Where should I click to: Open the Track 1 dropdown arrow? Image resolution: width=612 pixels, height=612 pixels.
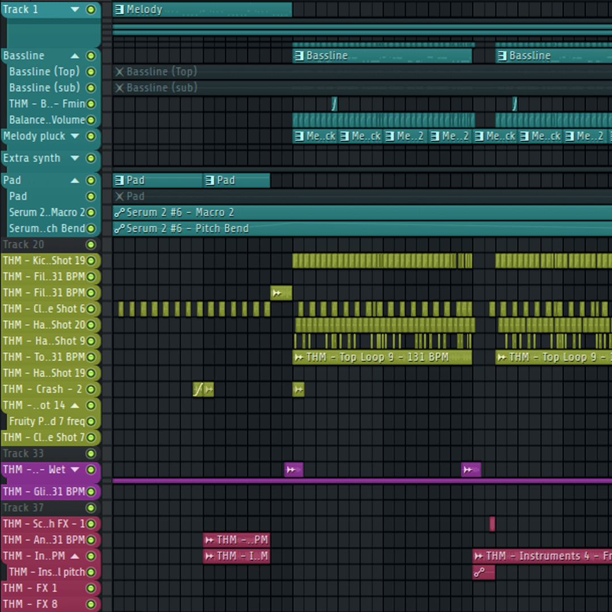74,9
